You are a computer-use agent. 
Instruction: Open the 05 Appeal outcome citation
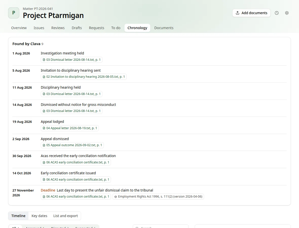72,145
